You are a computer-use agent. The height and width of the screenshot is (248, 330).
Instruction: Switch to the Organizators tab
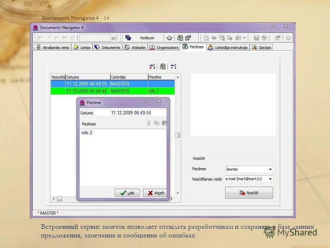(164, 47)
